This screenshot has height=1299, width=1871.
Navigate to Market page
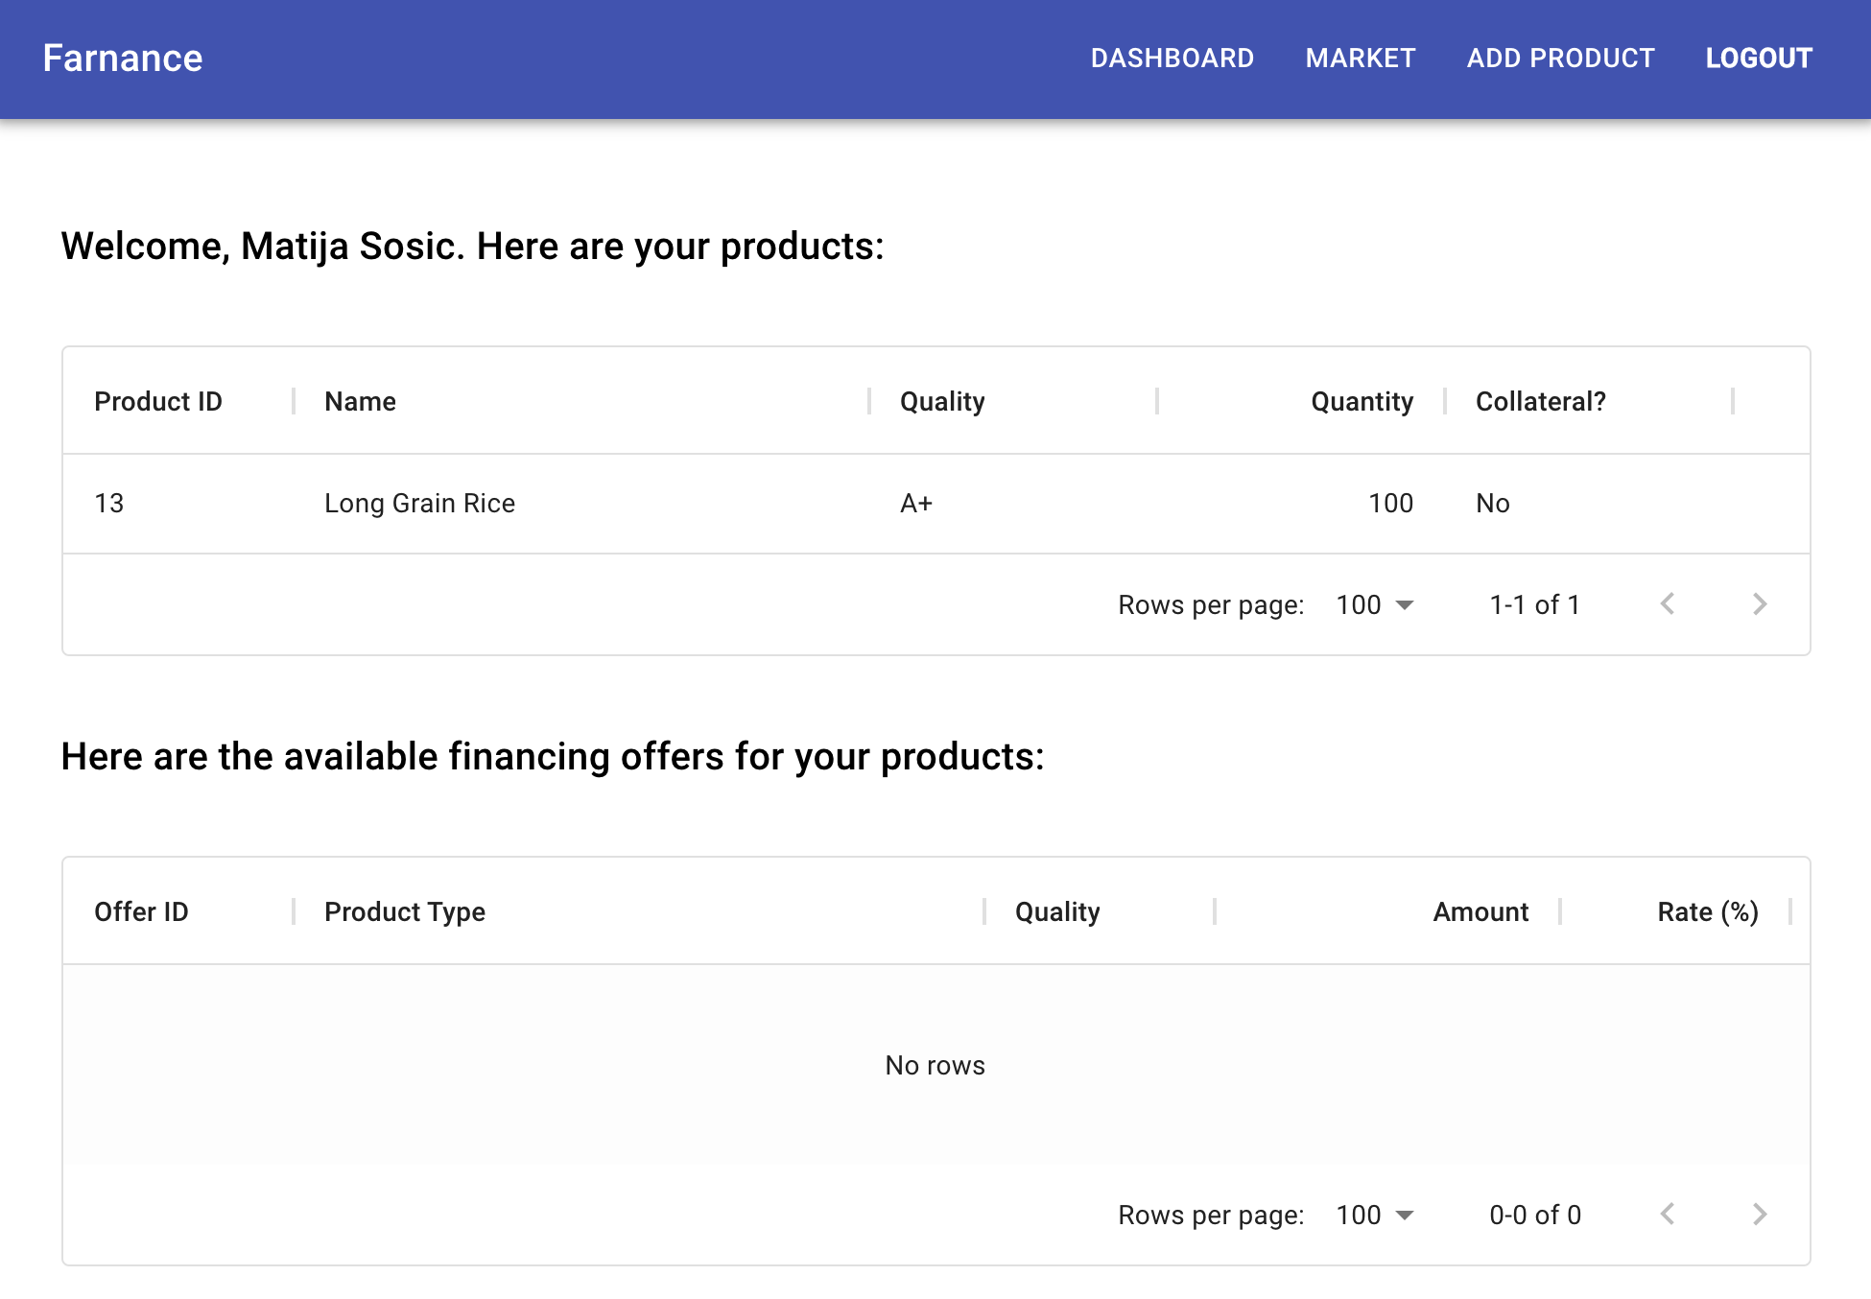click(x=1360, y=59)
